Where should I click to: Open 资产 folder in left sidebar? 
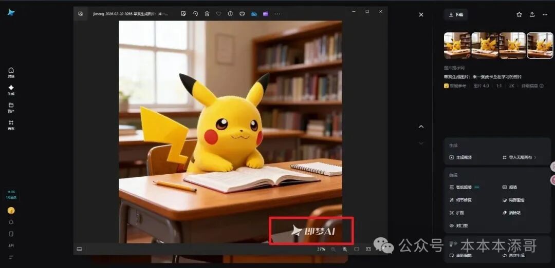11,108
